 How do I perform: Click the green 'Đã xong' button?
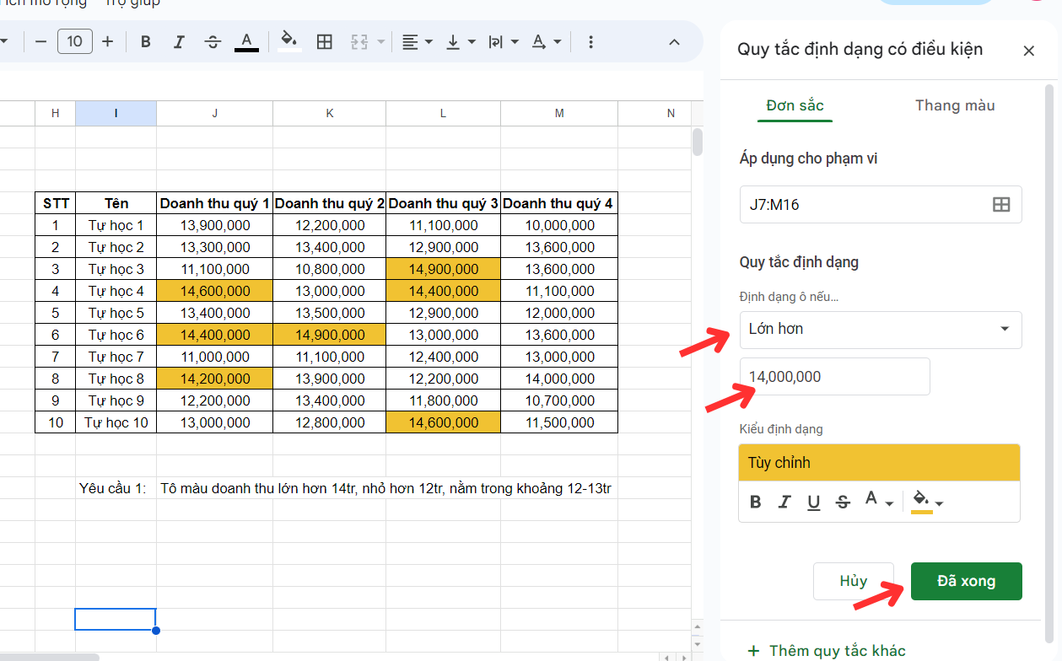[x=966, y=582]
